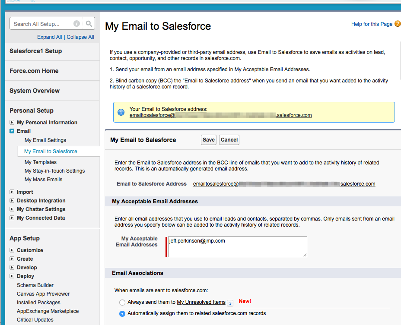Click info icon next to My Unresolved Items

click(x=230, y=303)
